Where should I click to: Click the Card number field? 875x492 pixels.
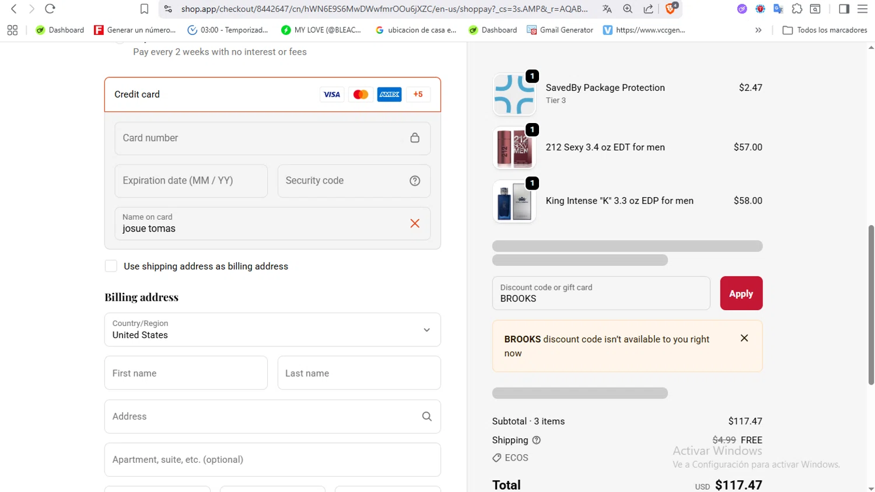pos(272,138)
